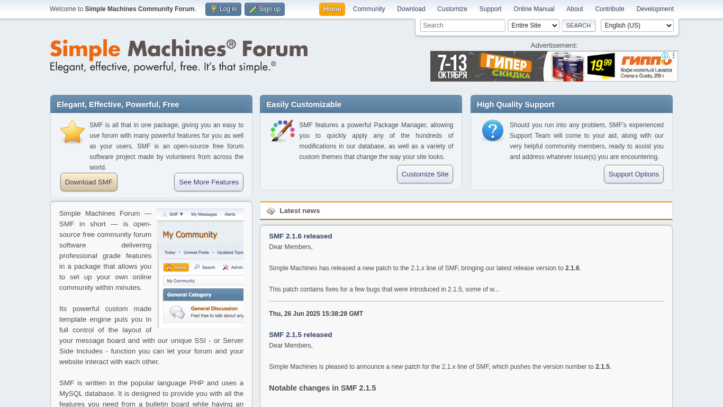Click the paintbrush palette customize icon
Image resolution: width=723 pixels, height=407 pixels.
point(282,131)
